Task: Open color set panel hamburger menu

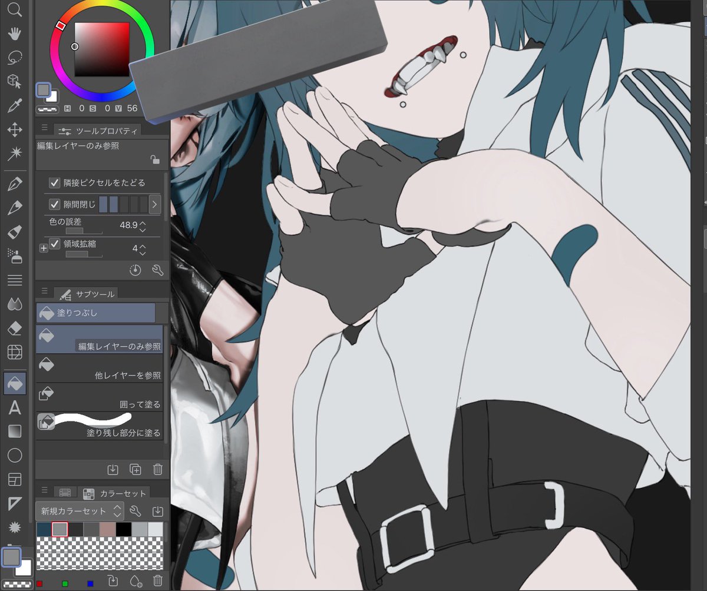Action: (x=44, y=490)
